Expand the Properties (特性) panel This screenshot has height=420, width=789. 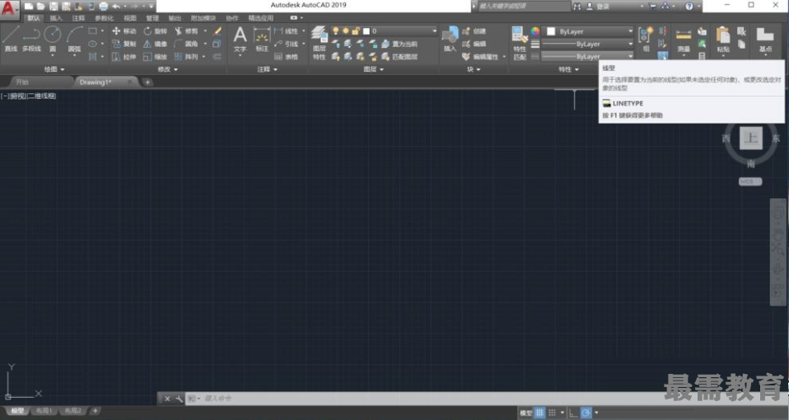(568, 69)
